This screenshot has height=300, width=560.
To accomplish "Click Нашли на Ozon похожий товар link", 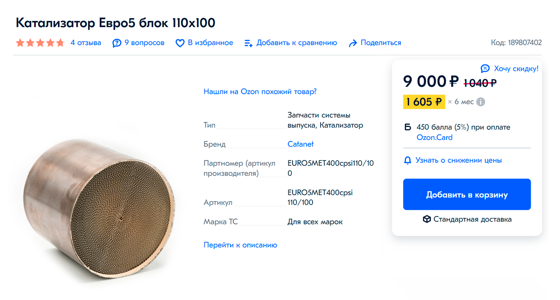I will [x=260, y=91].
